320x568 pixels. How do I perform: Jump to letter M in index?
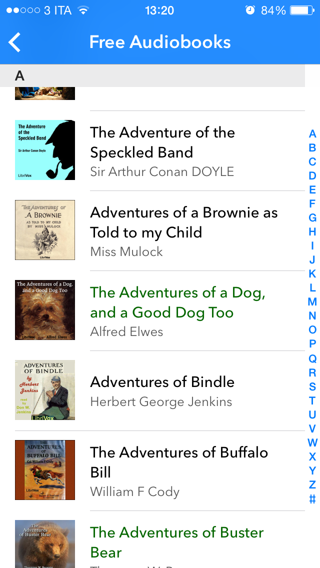click(x=312, y=302)
